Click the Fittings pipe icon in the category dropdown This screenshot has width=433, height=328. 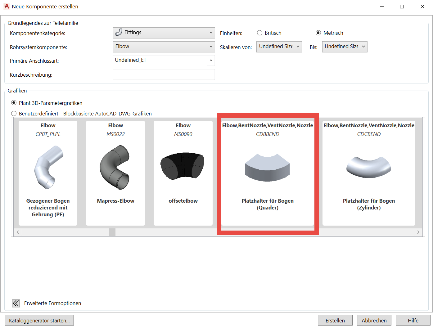118,32
